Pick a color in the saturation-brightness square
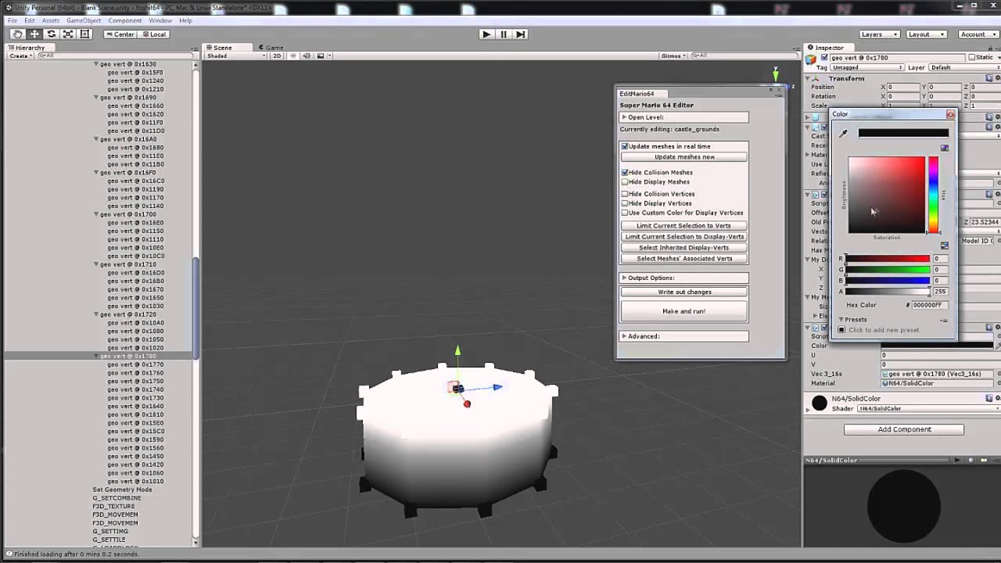Viewport: 1001px width, 563px height. pyautogui.click(x=887, y=195)
